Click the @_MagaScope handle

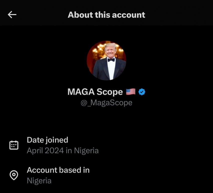pos(107,103)
